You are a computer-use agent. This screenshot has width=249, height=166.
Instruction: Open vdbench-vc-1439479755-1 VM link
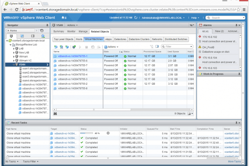pyautogui.click(x=73, y=56)
